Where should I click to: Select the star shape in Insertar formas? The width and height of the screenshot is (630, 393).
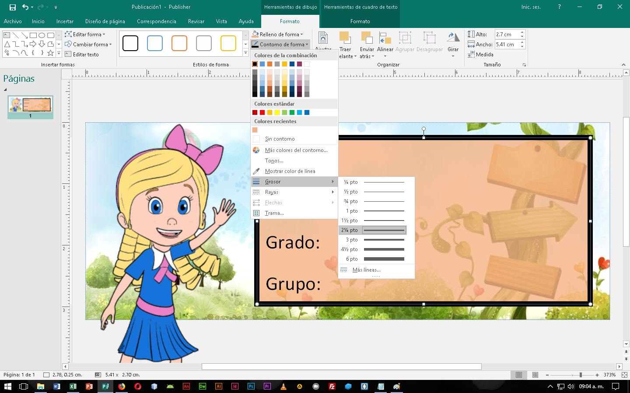51,53
